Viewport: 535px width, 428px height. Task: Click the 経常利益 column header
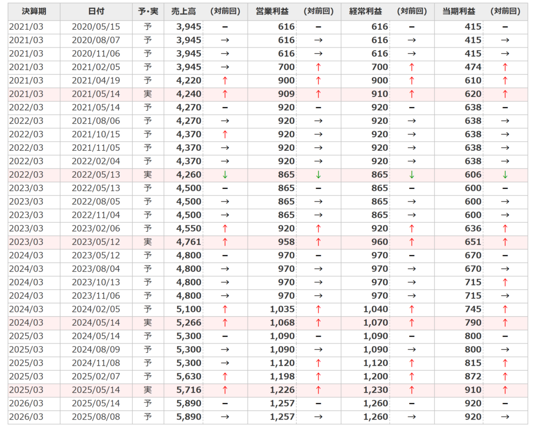coord(365,11)
